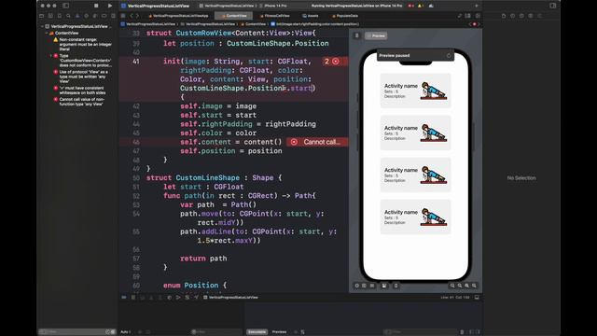This screenshot has height=336, width=597.
Task: Click the add editor split icon
Action: tap(478, 16)
